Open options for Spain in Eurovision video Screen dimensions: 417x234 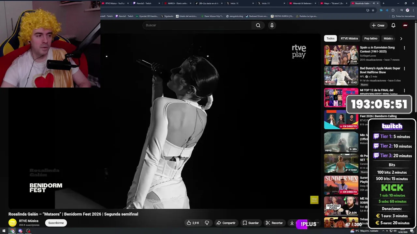tap(404, 48)
